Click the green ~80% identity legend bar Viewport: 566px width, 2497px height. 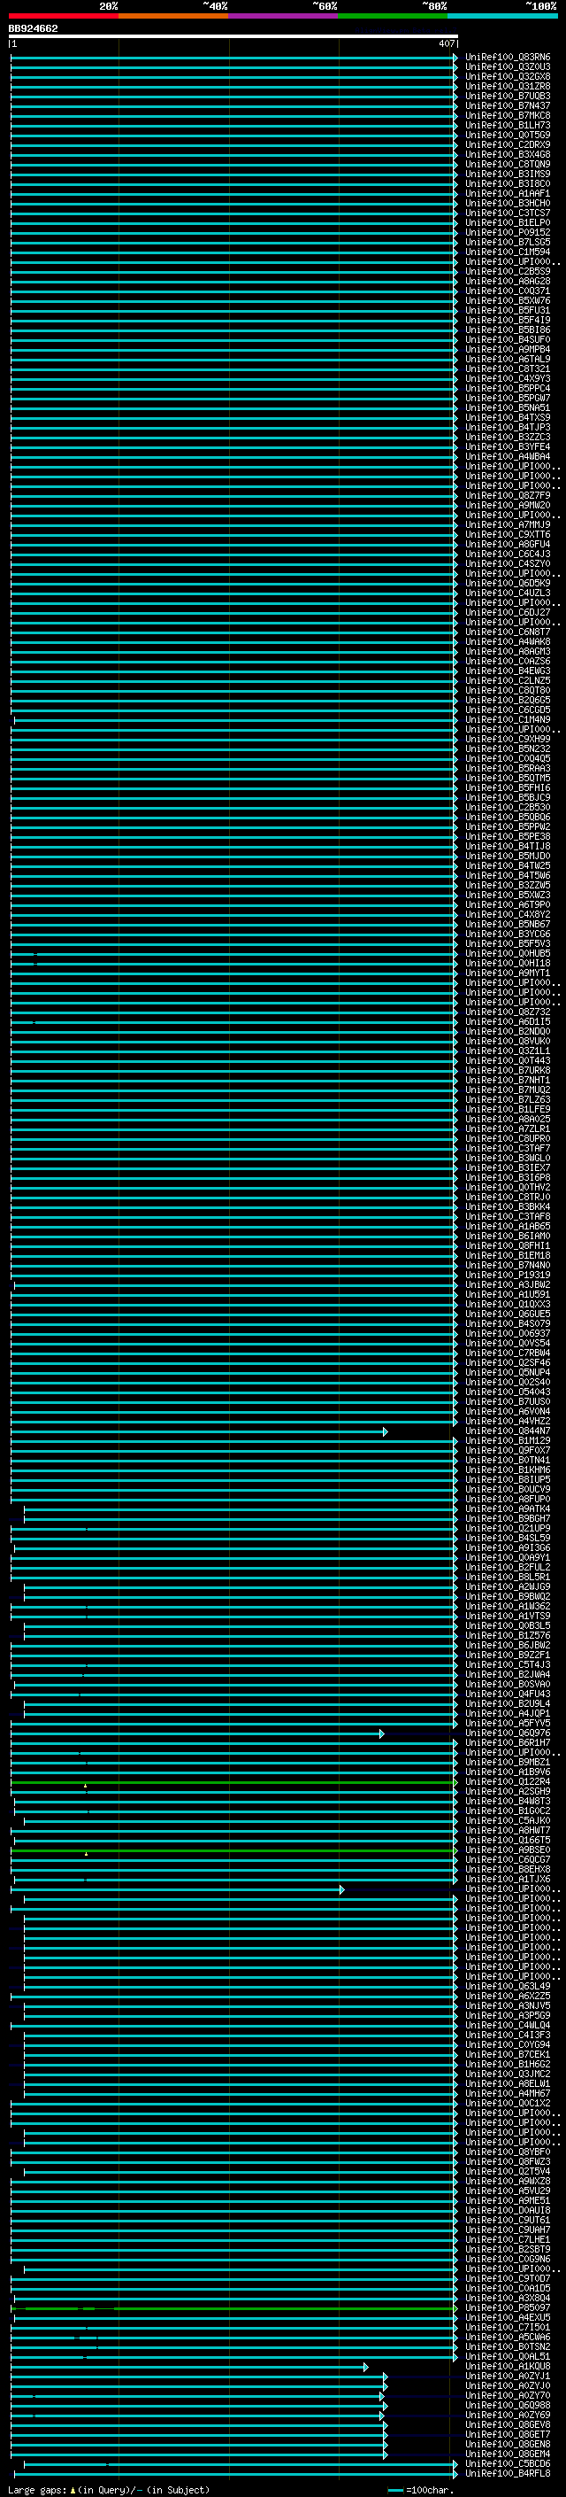(x=393, y=16)
